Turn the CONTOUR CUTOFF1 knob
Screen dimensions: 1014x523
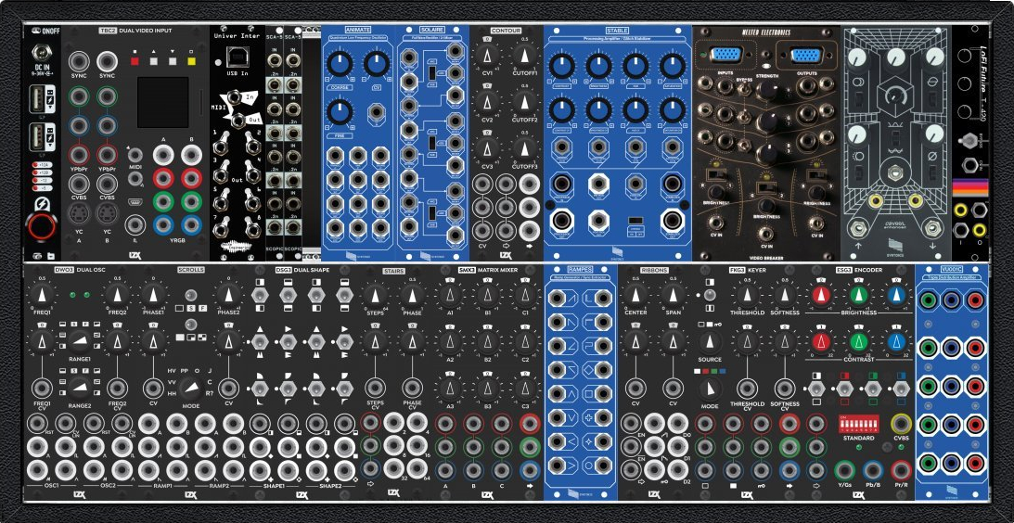pos(524,57)
